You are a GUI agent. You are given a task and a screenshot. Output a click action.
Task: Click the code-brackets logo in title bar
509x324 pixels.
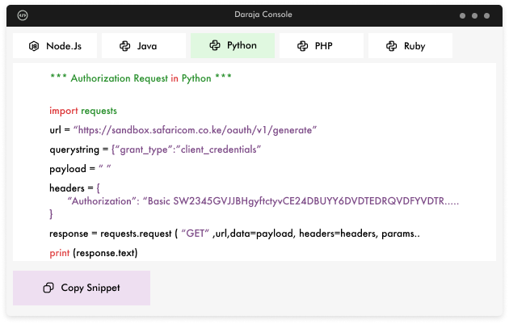(23, 15)
